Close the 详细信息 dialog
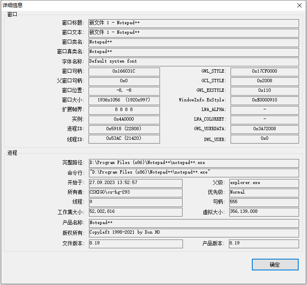This screenshot has width=307, height=285. coord(299,5)
